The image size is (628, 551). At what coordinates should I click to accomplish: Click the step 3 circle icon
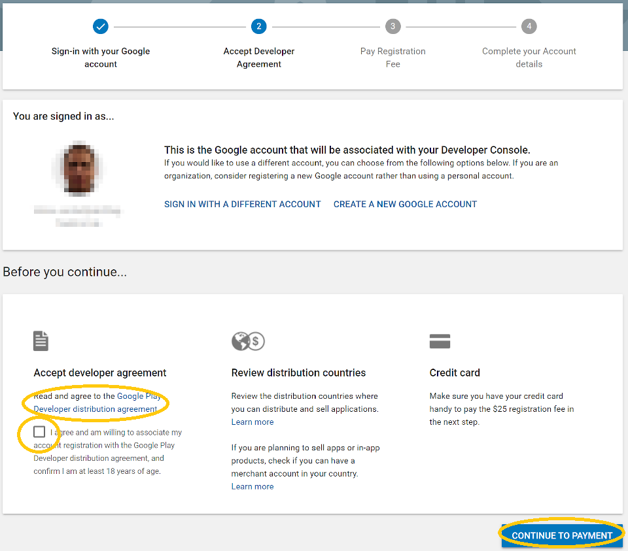(x=393, y=26)
